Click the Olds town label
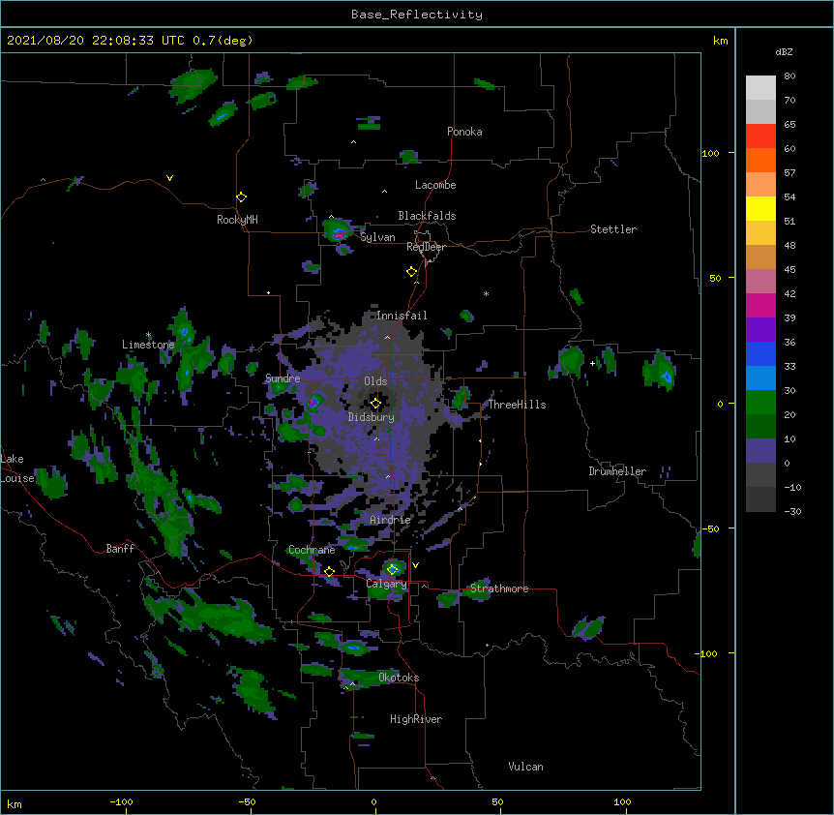Viewport: 834px width, 815px height. pos(375,381)
